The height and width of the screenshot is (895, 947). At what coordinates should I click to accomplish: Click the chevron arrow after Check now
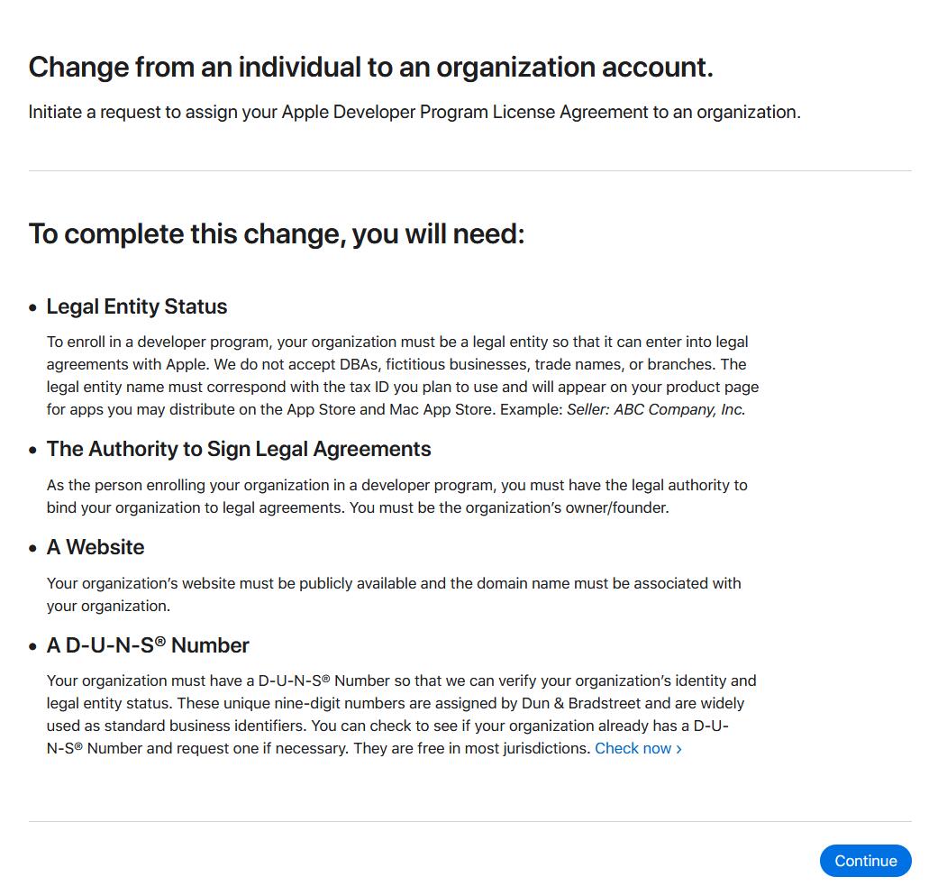(678, 749)
